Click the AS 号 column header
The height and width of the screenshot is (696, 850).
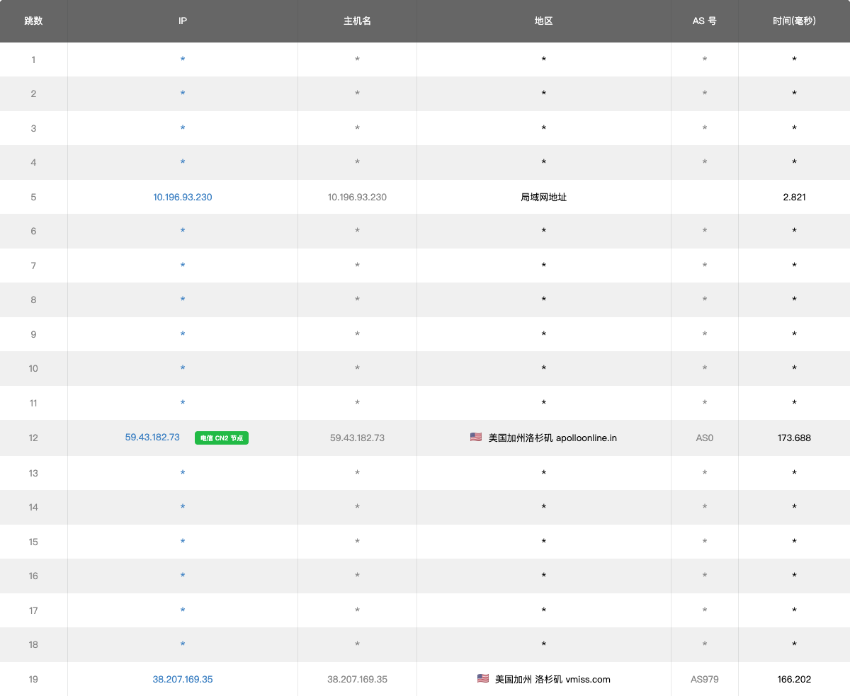(x=704, y=21)
